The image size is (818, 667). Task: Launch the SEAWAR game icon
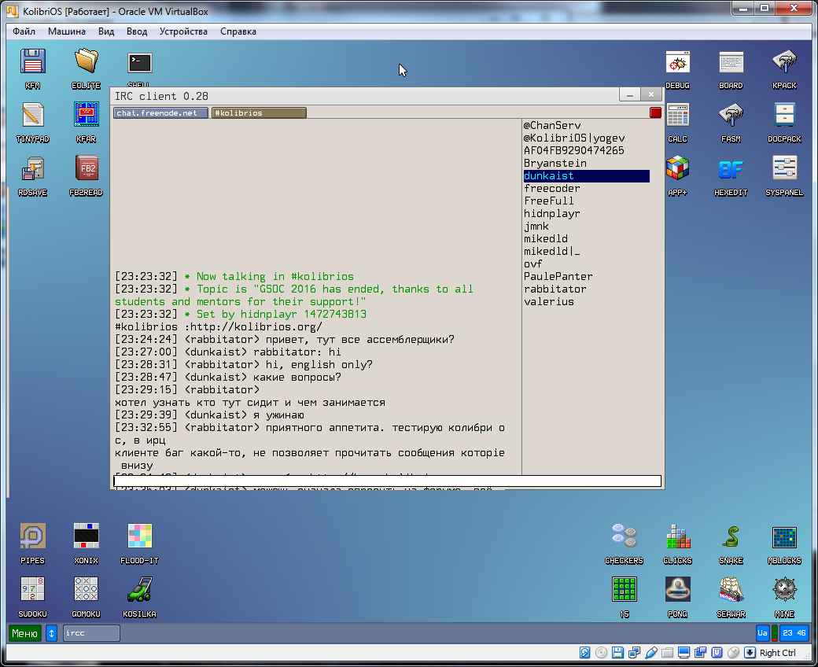[x=731, y=591]
